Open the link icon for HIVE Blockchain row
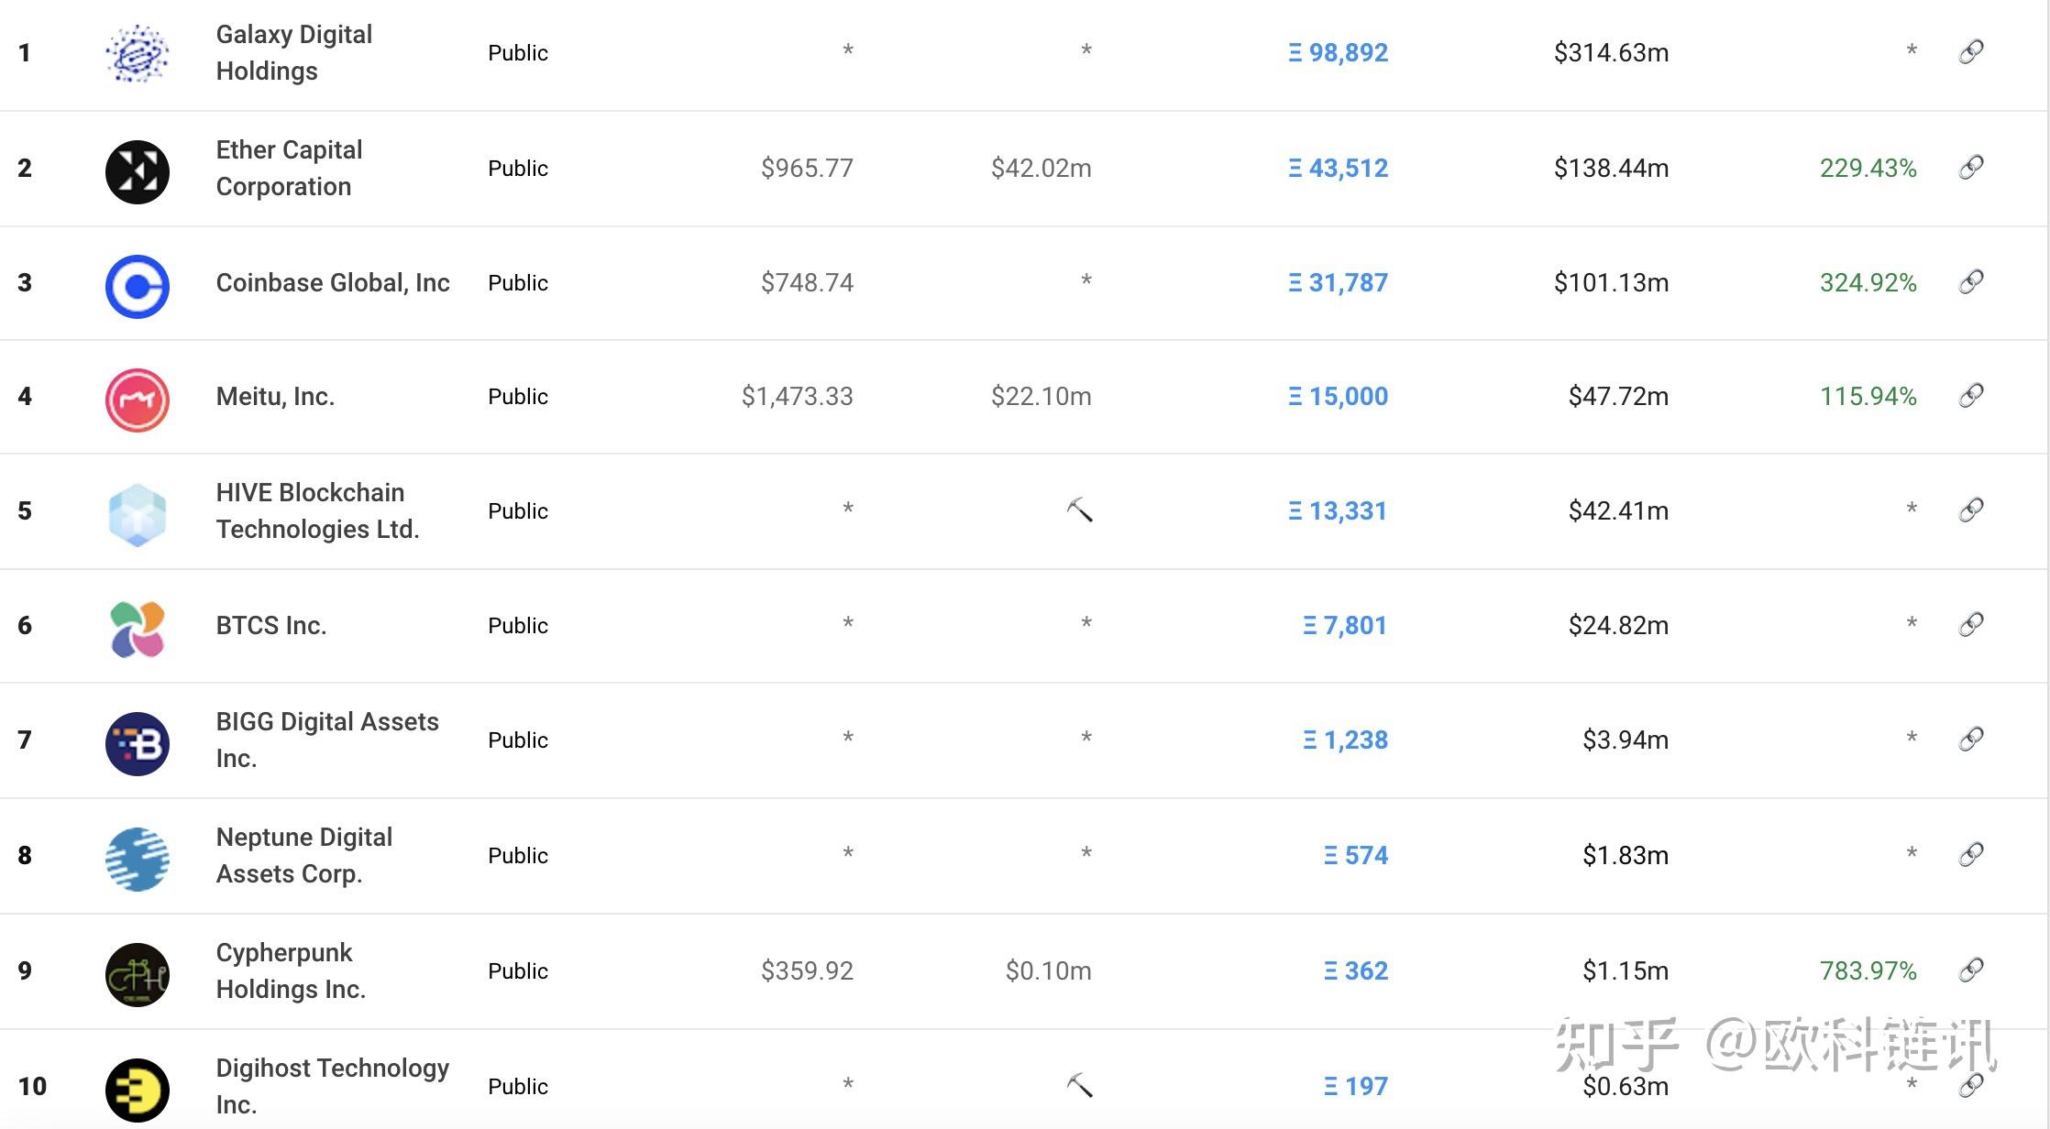The image size is (2050, 1129). 1971,510
